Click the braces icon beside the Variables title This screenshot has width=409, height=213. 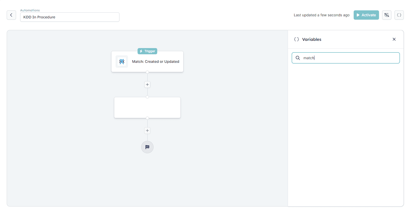(x=297, y=39)
